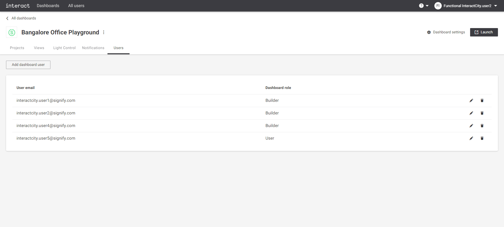504x227 pixels.
Task: Edit role for interactcity.user2@signify.com
Action: (x=471, y=113)
